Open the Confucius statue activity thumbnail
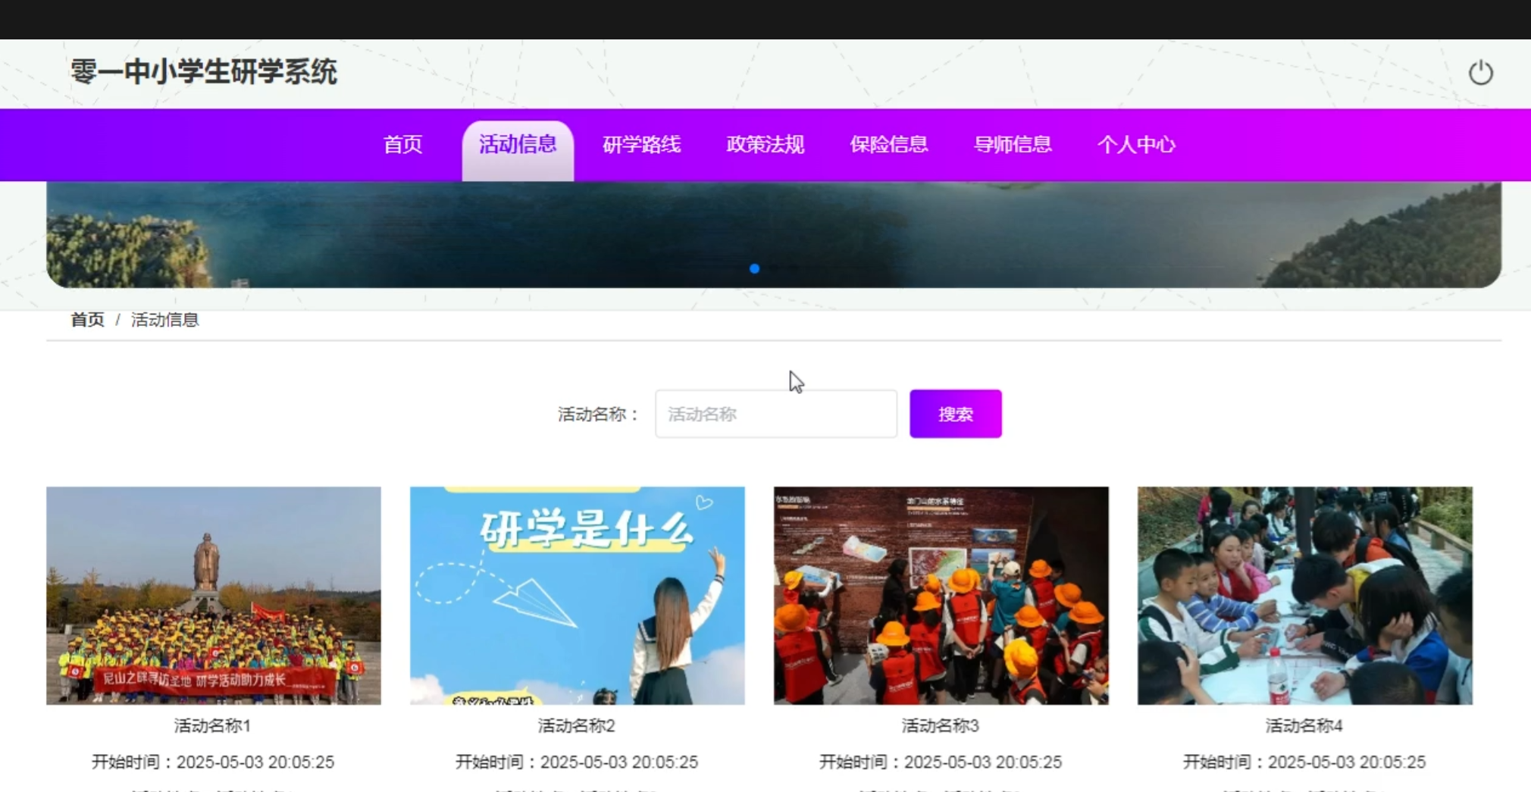 [x=214, y=595]
